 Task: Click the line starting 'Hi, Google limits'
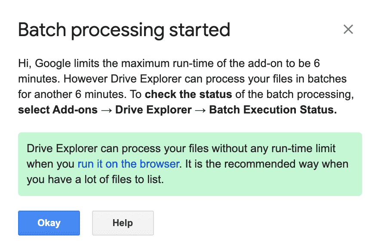(169, 63)
